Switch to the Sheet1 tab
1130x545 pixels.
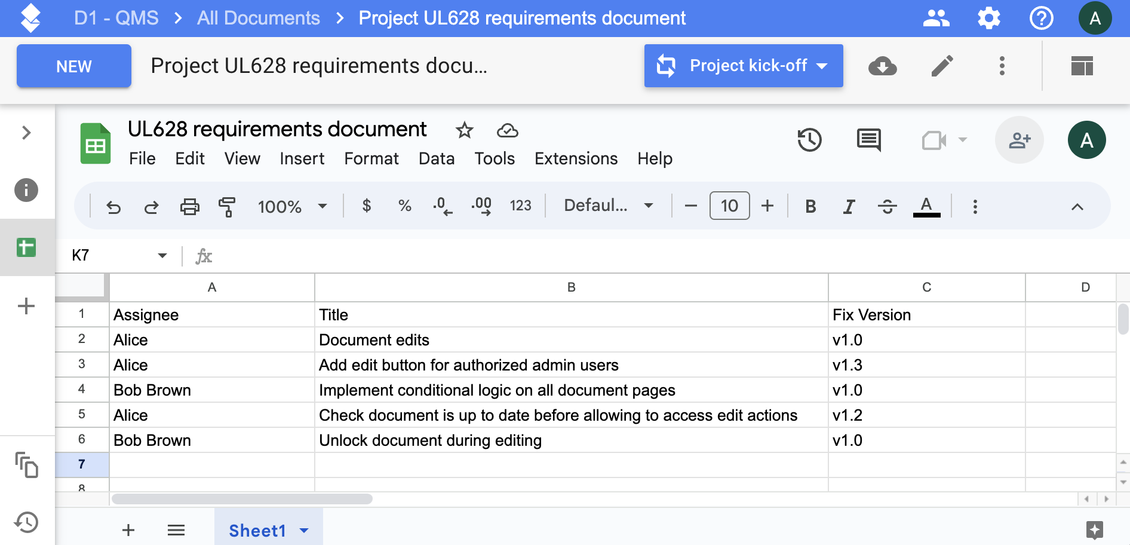257,531
